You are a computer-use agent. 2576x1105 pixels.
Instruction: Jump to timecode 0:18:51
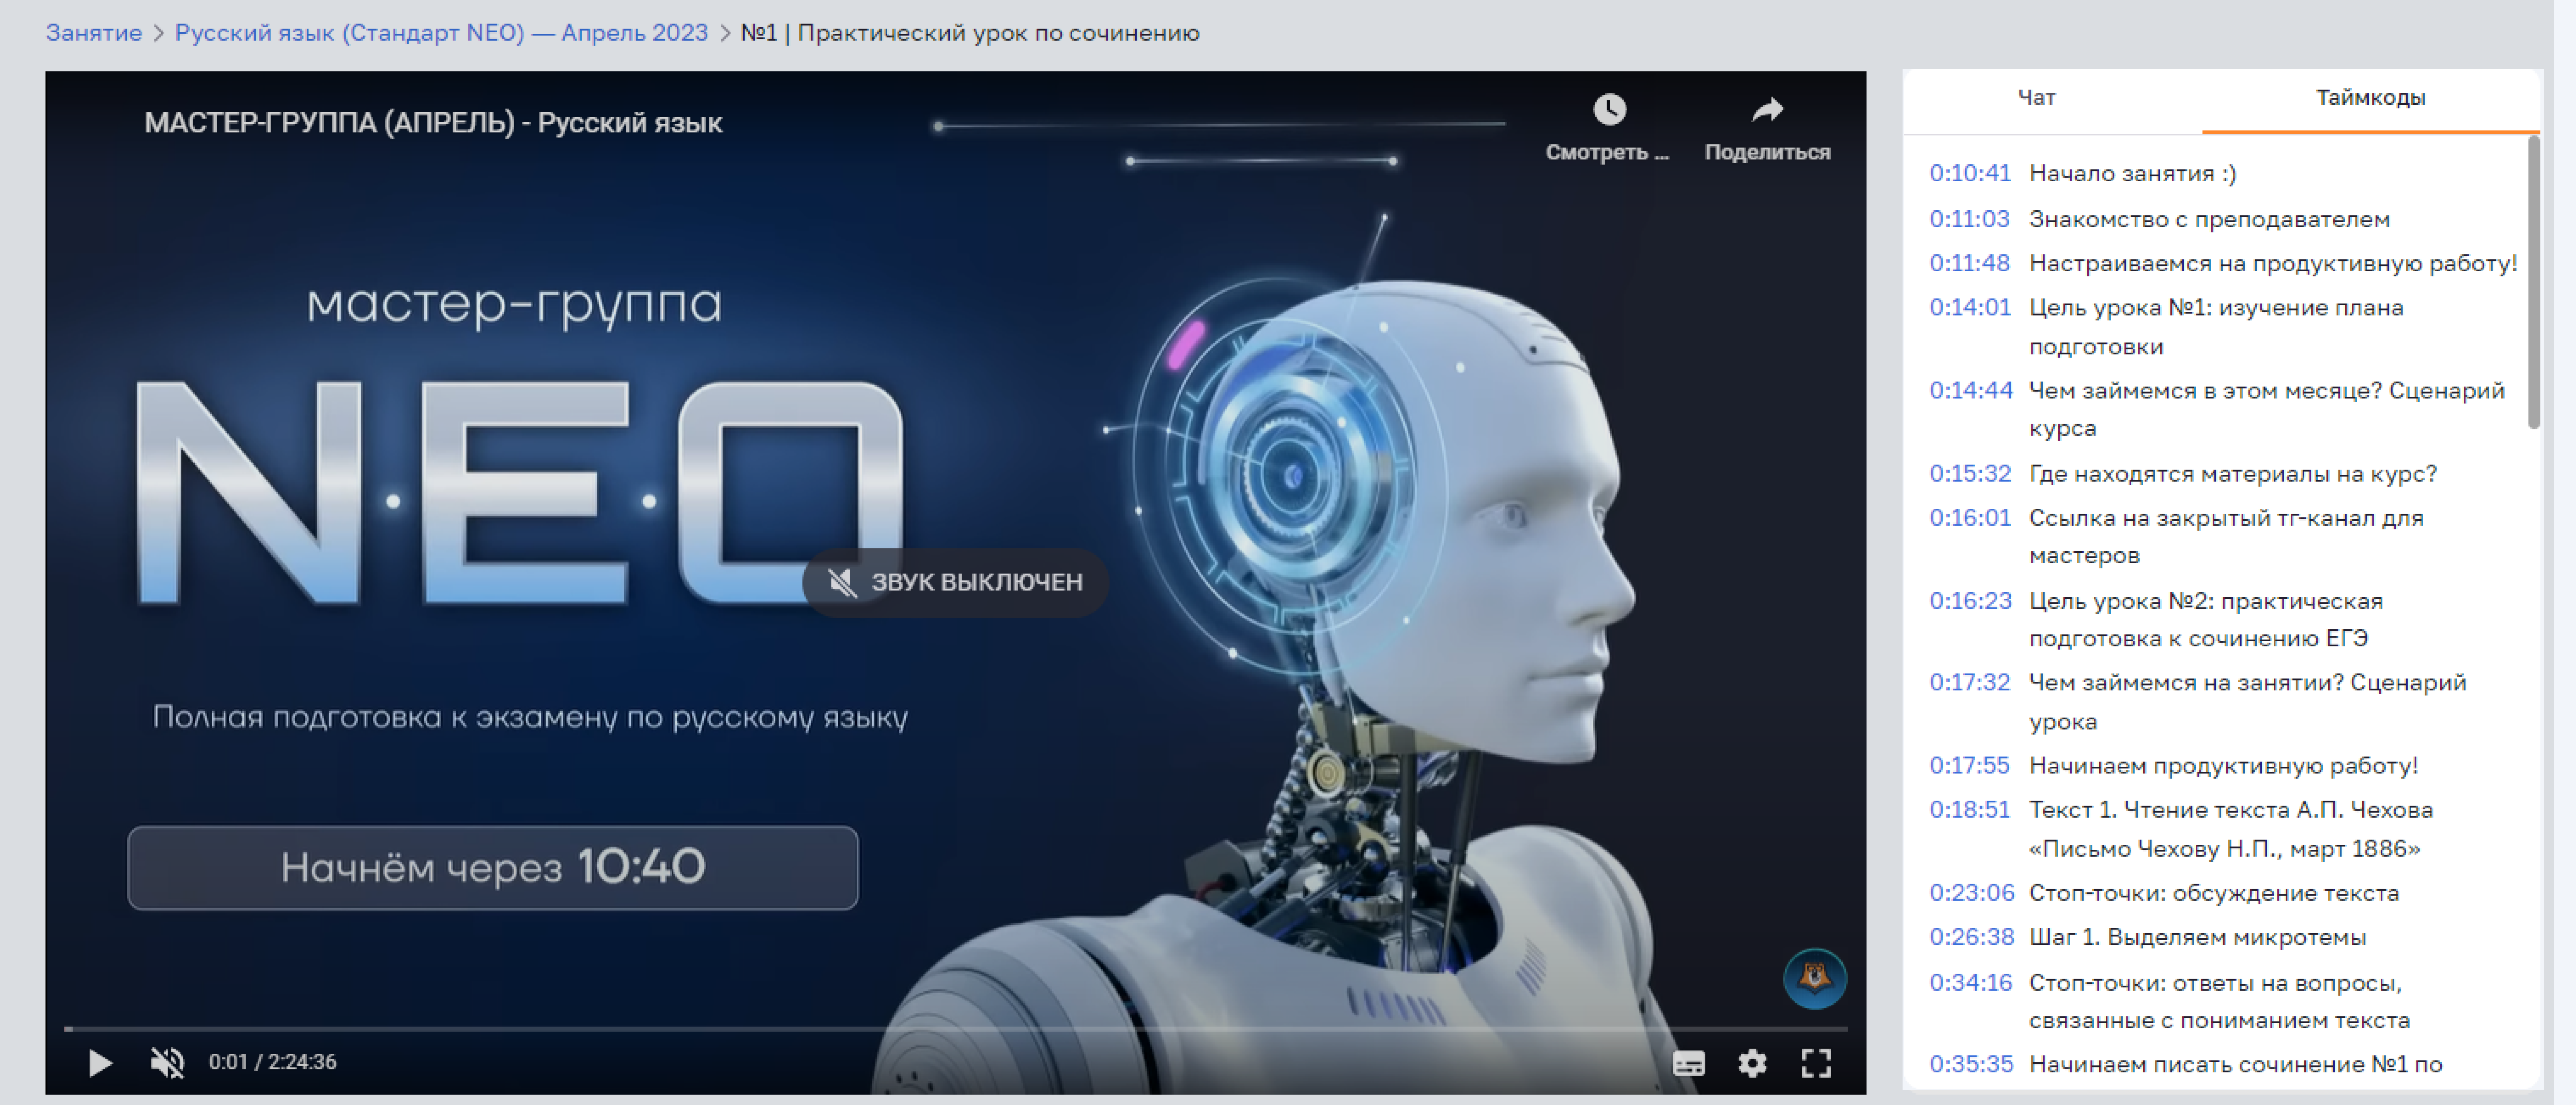(1969, 810)
